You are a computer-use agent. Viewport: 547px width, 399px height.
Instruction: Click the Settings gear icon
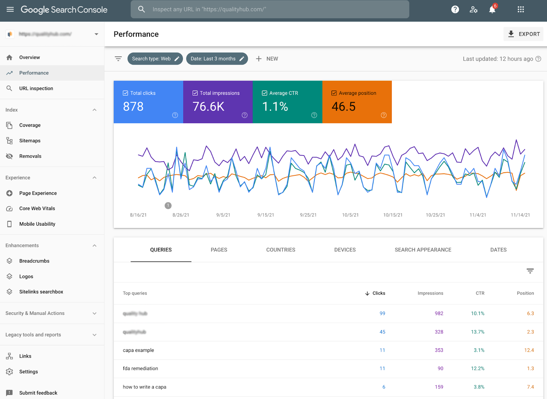[10, 372]
